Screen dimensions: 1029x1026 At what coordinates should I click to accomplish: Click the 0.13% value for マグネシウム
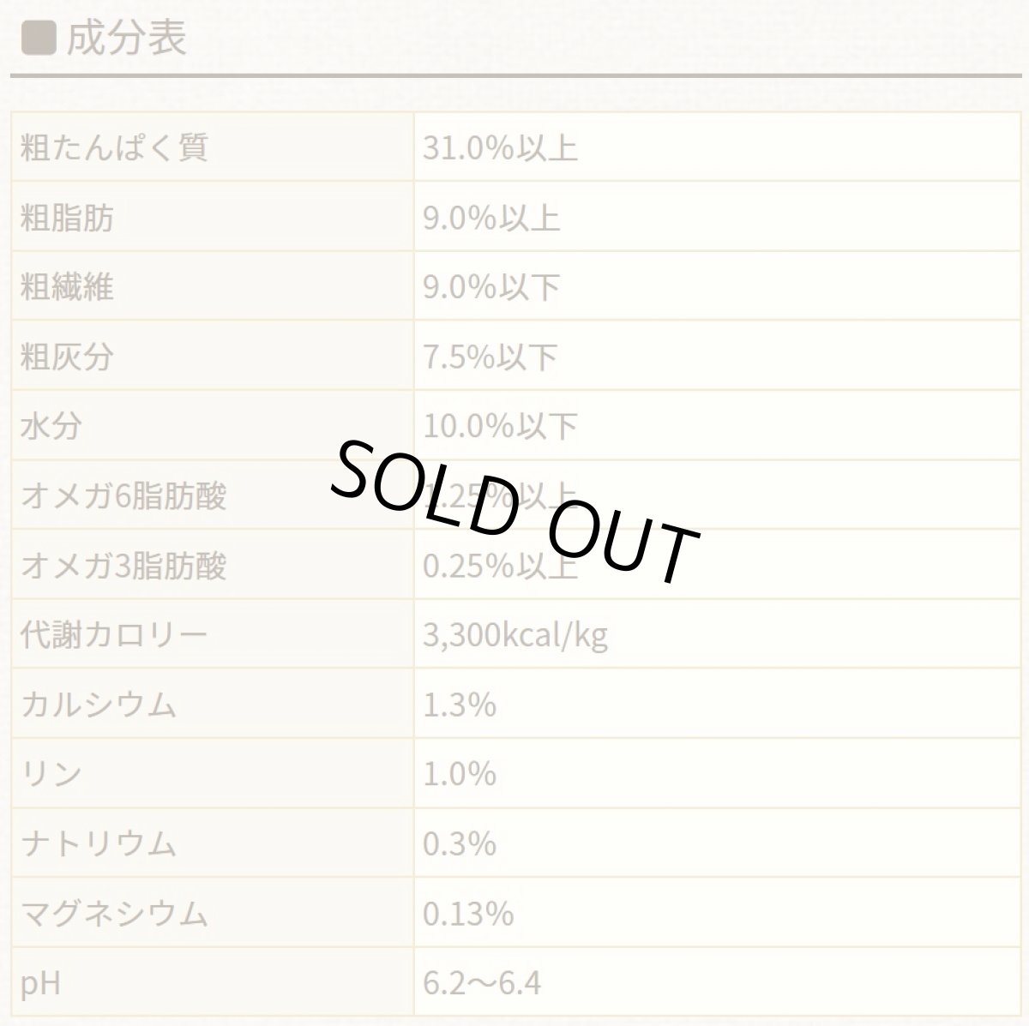point(468,914)
